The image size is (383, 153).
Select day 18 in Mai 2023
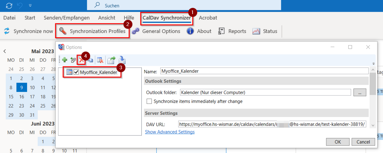click(x=43, y=97)
